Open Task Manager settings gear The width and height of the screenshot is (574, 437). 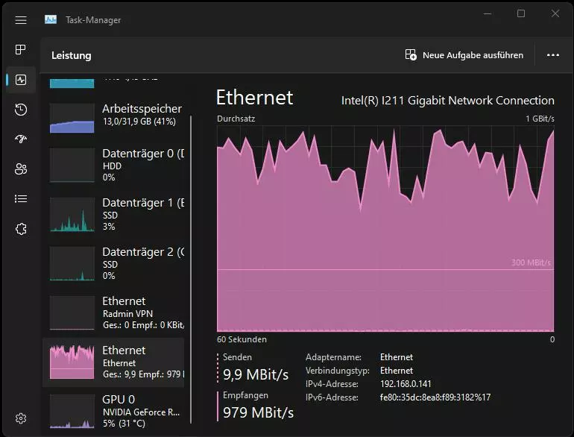click(21, 418)
